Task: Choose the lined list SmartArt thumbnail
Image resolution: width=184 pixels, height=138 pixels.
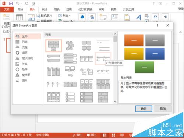Action: (x=103, y=46)
